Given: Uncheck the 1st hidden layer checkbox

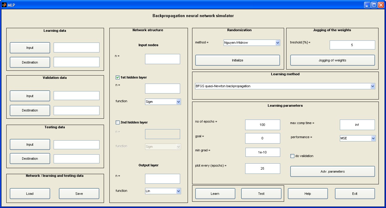Looking at the screenshot, I should [x=118, y=77].
